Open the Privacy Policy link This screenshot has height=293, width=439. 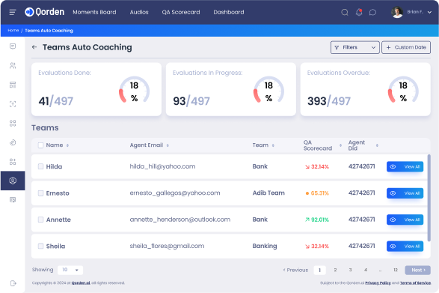pos(378,283)
